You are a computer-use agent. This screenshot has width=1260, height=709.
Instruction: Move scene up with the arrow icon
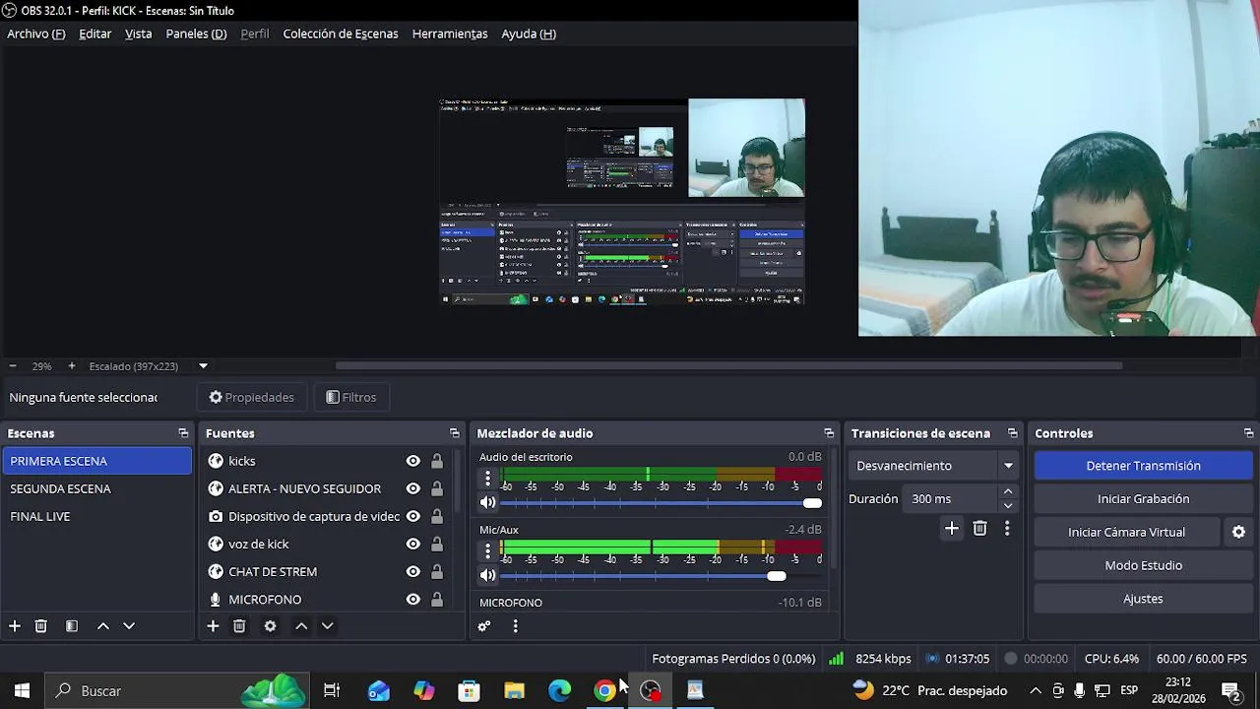102,626
